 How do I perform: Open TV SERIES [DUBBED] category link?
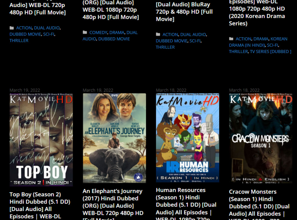pyautogui.click(x=271, y=52)
